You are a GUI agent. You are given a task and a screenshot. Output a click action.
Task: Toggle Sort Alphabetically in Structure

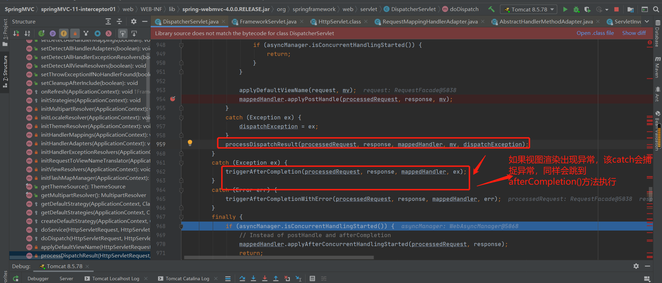pyautogui.click(x=27, y=33)
